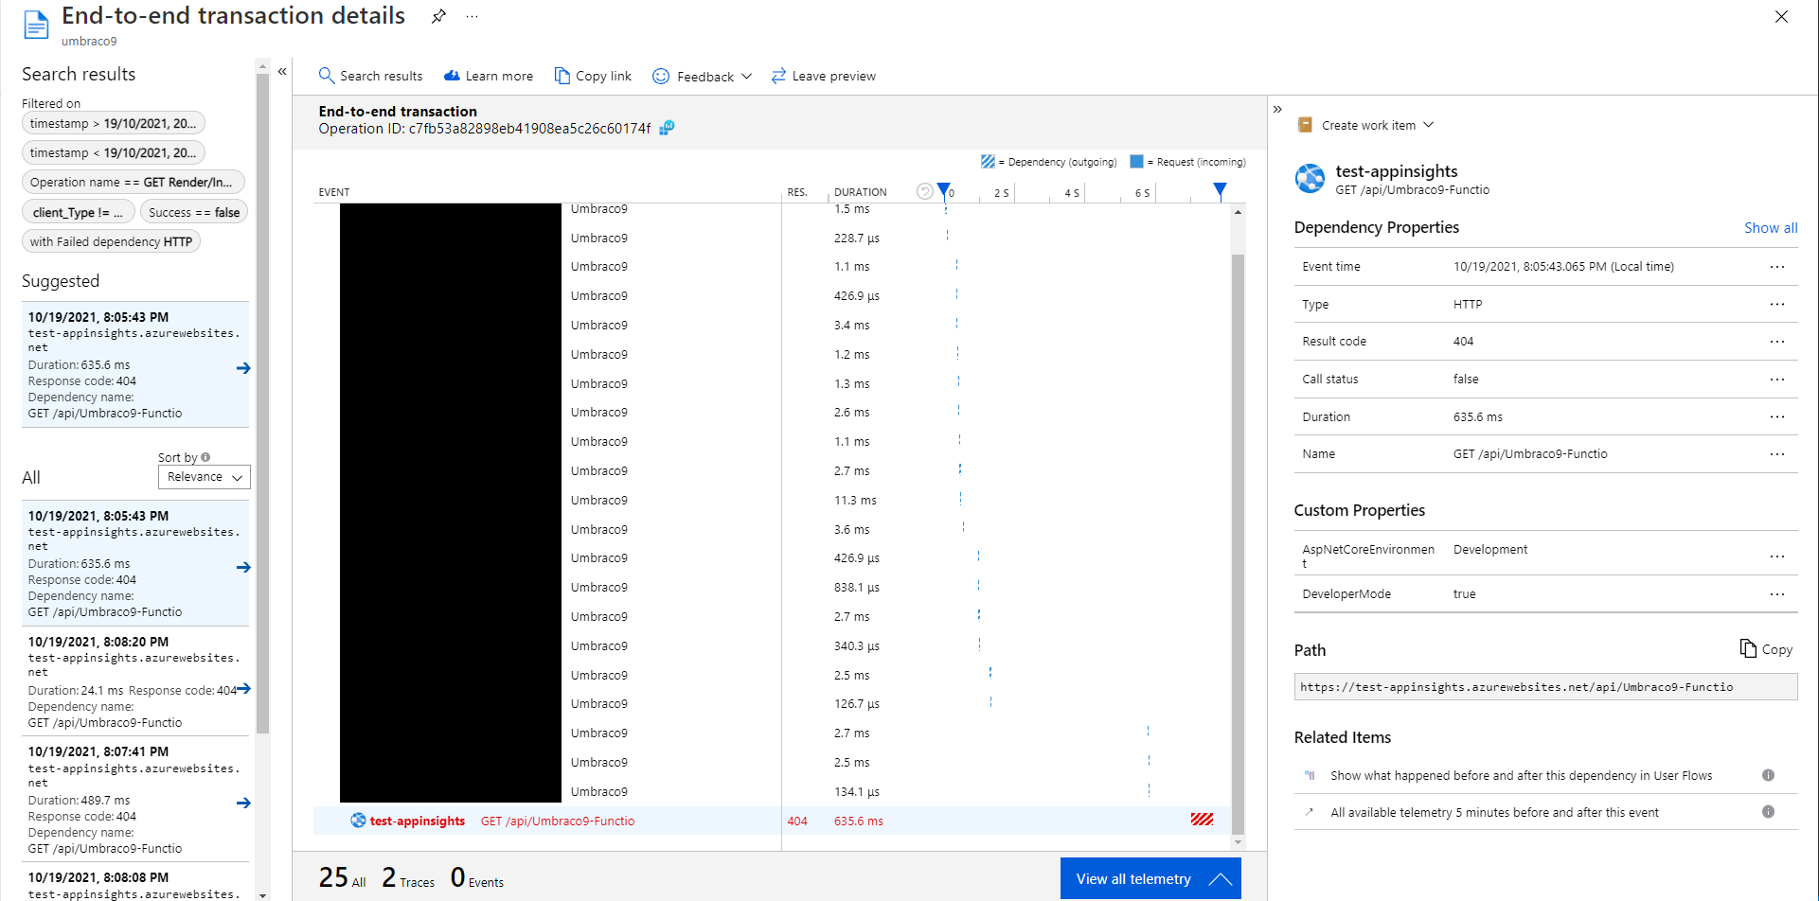The image size is (1819, 901).
Task: Open the more options ellipsis beside title
Action: (472, 16)
